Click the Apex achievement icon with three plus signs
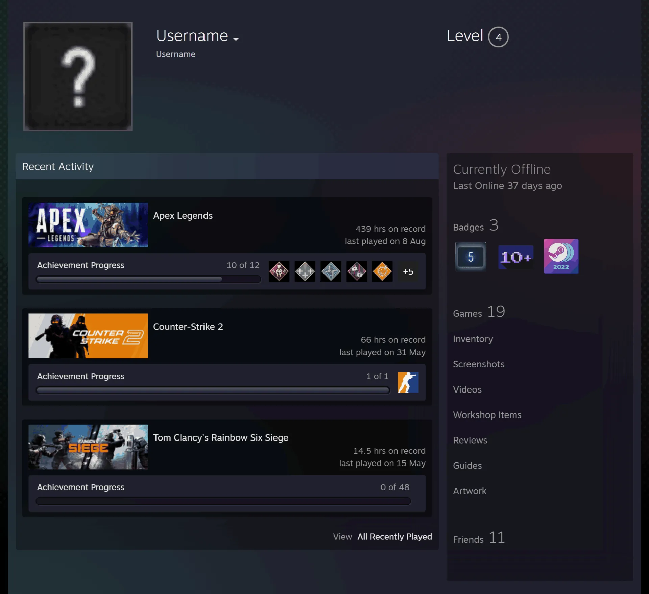649x594 pixels. (x=305, y=271)
